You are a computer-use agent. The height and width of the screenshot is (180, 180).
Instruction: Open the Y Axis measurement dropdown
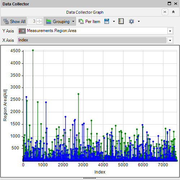[170, 31]
